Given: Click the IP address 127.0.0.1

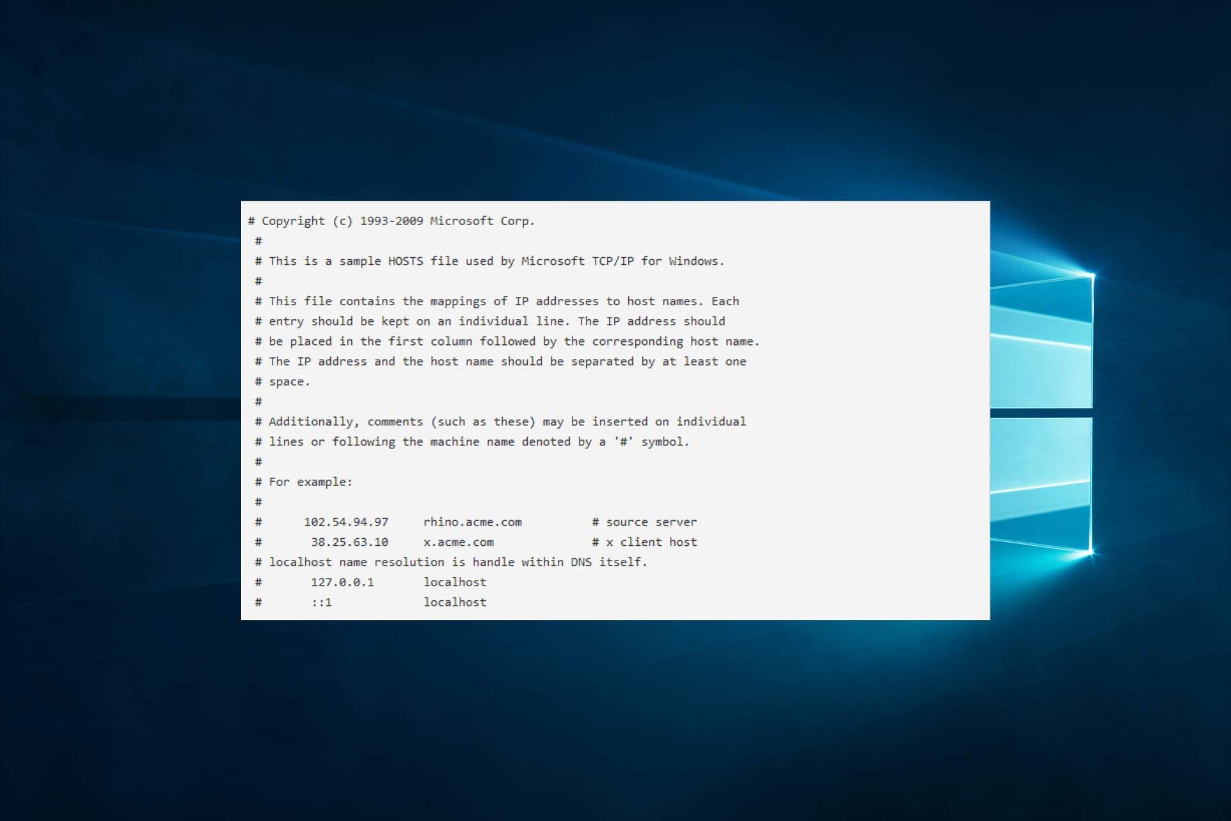Looking at the screenshot, I should (342, 582).
